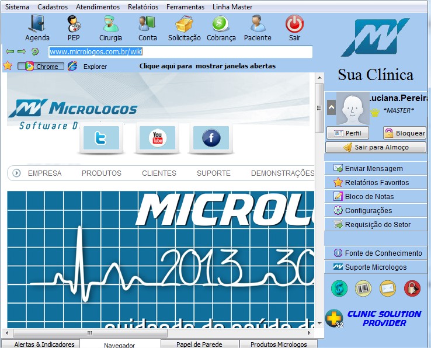The width and height of the screenshot is (431, 348).
Task: Click the favorites star beside Chrome
Action: (8, 66)
